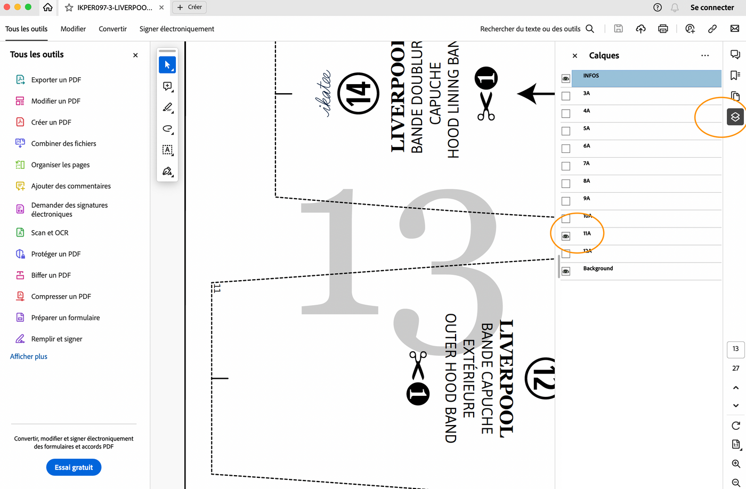Expand tools list with Afficher plus
This screenshot has width=746, height=489.
tap(29, 356)
